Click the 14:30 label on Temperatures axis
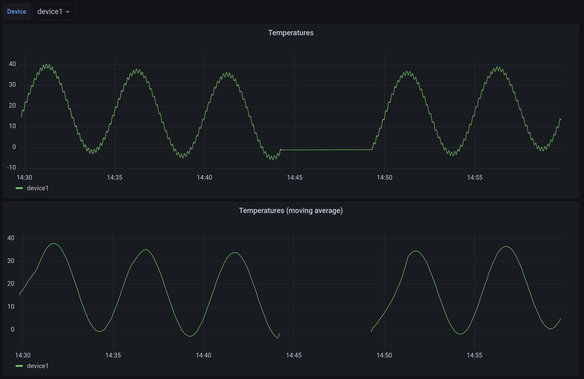Image resolution: width=584 pixels, height=379 pixels. [24, 177]
